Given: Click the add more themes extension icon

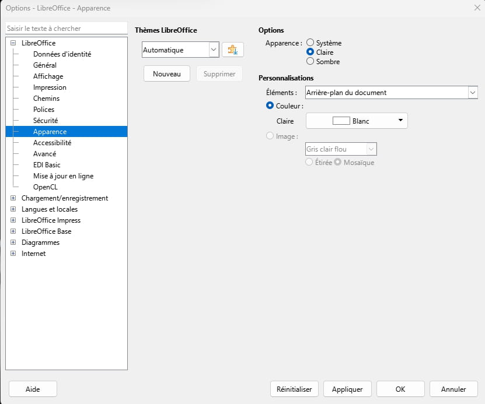Looking at the screenshot, I should [x=233, y=50].
